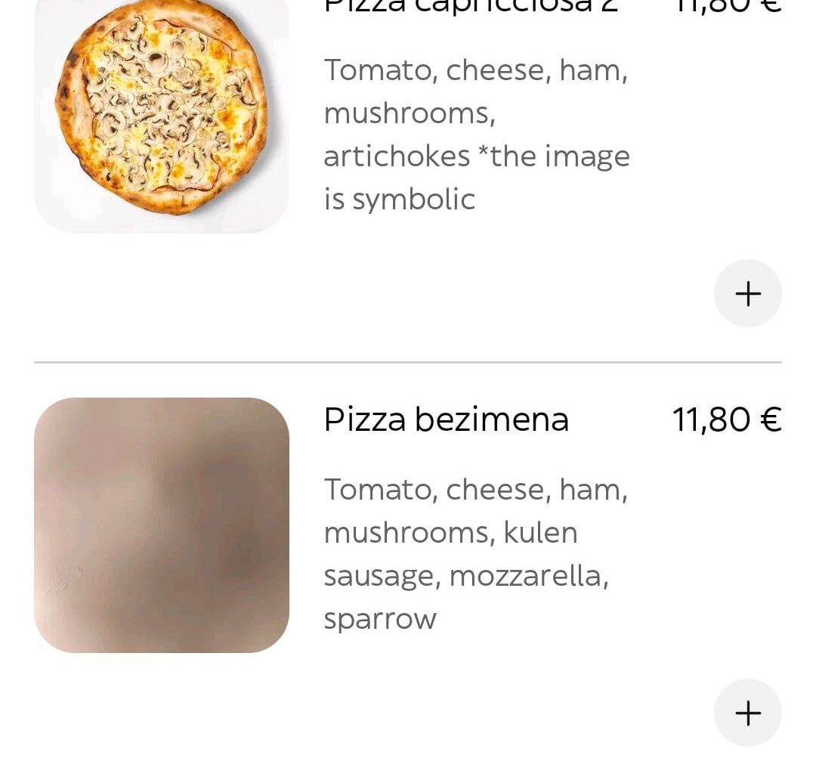Click the capricciosa ingredient description text
This screenshot has width=816, height=774.
pos(476,134)
